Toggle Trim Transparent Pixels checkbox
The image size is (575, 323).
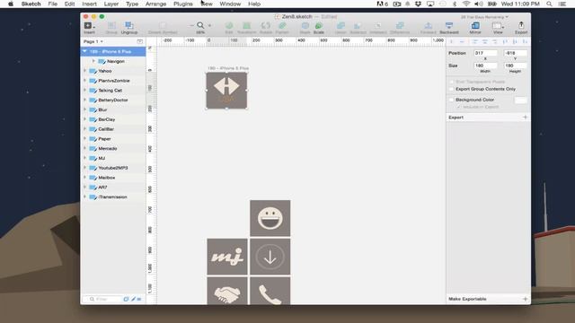pos(451,82)
